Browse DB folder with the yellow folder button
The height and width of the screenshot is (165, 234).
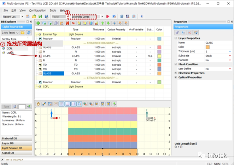coord(23,33)
